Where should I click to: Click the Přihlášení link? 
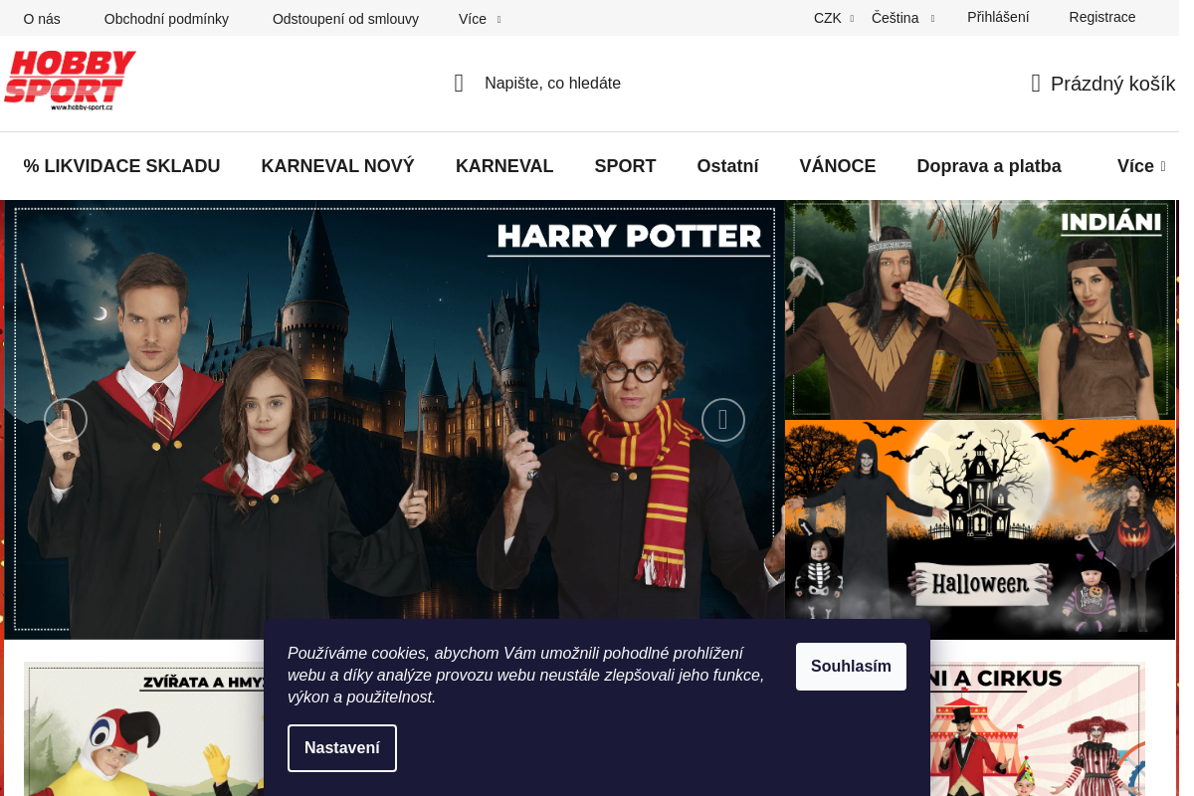click(998, 17)
